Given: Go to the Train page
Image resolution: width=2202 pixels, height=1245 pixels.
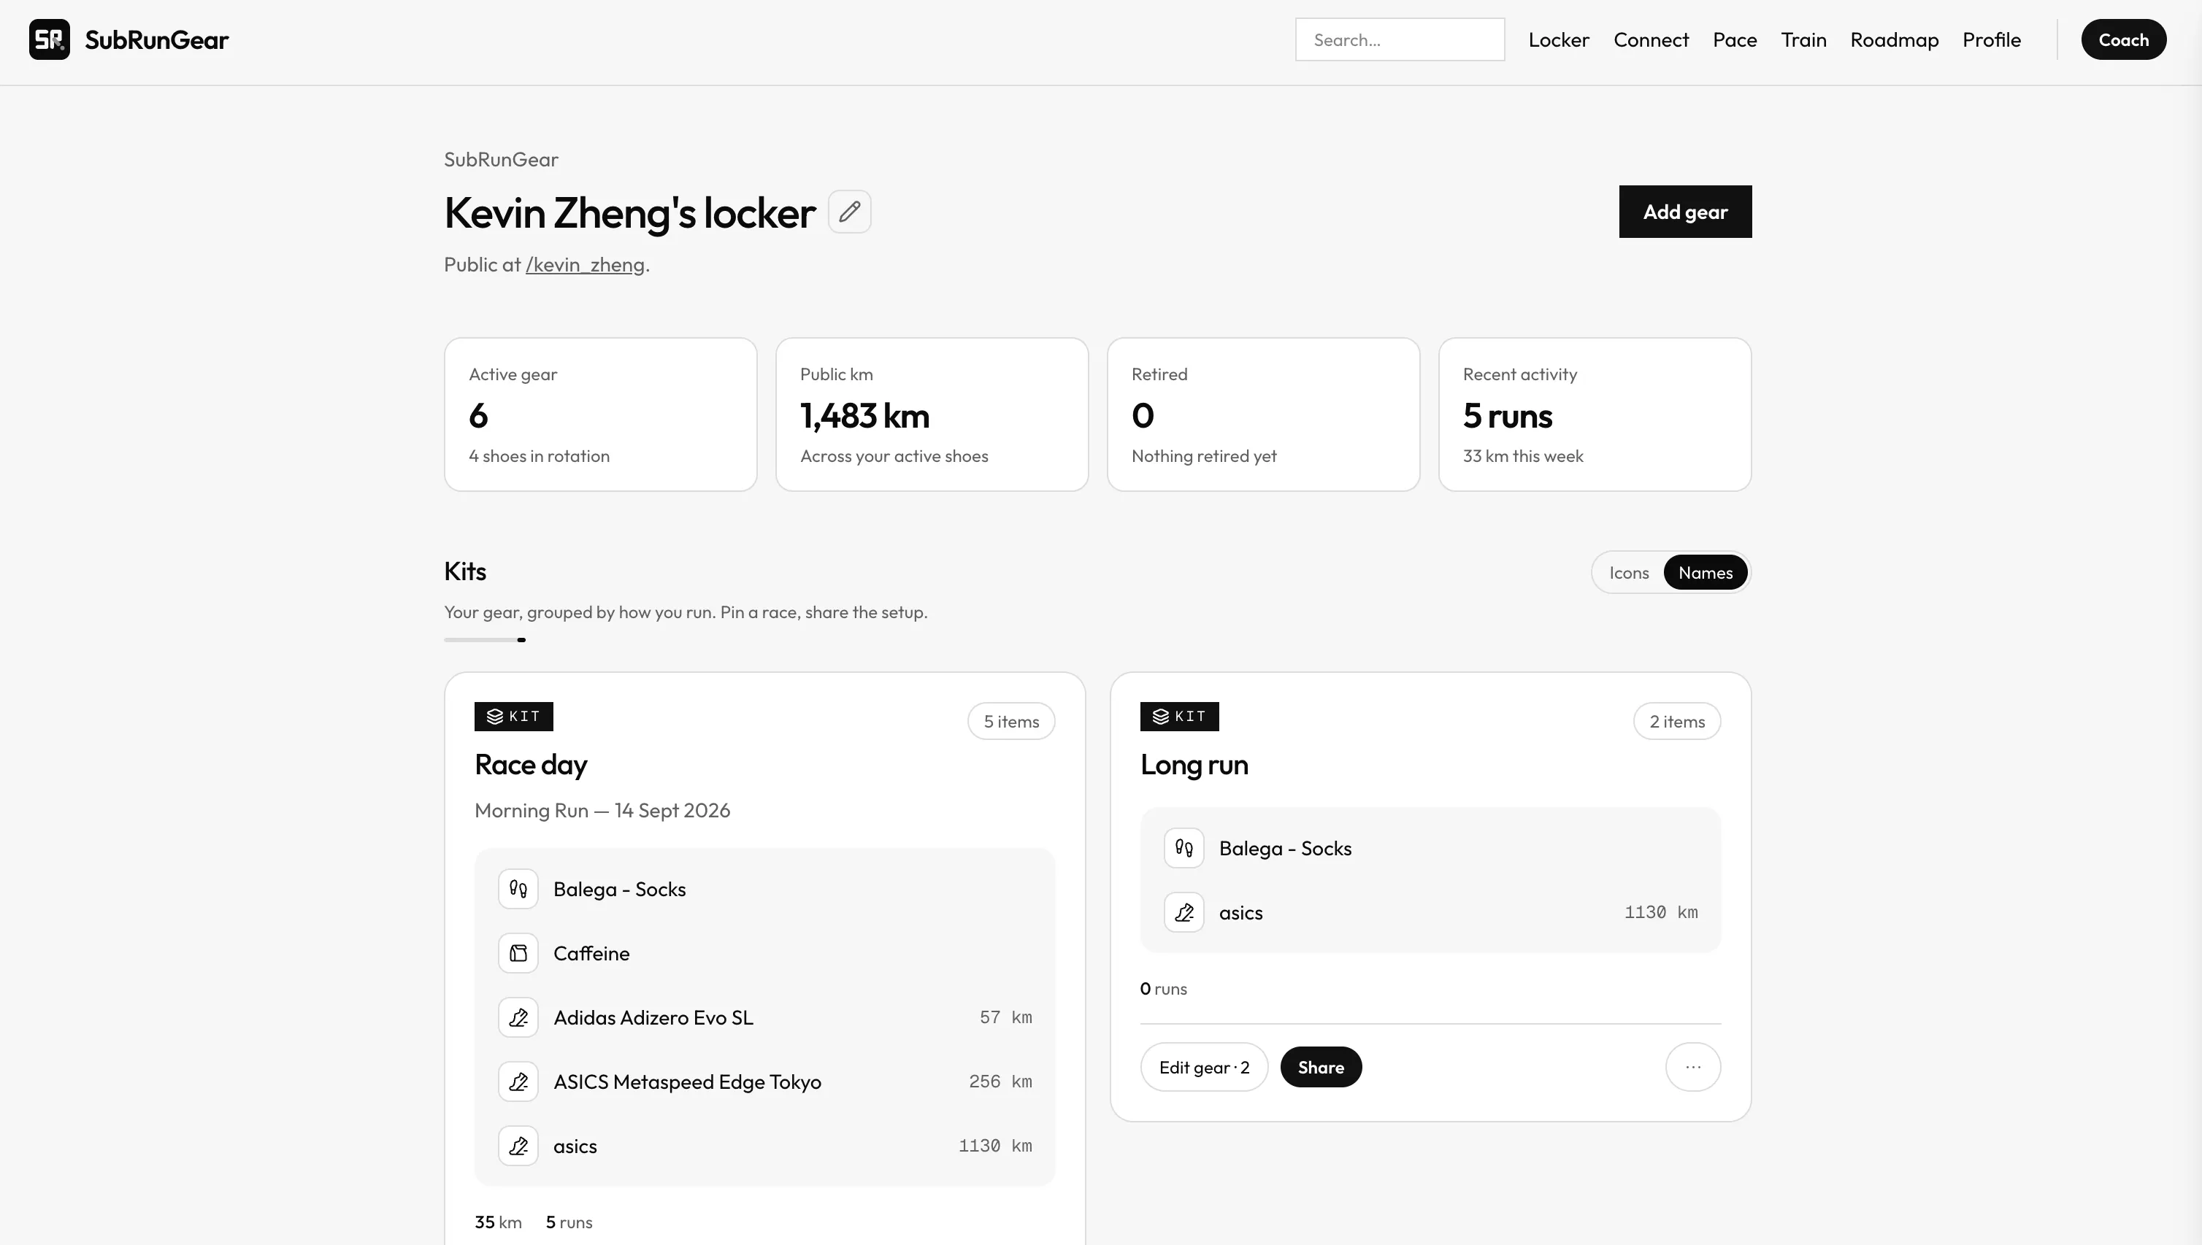Looking at the screenshot, I should [x=1803, y=39].
